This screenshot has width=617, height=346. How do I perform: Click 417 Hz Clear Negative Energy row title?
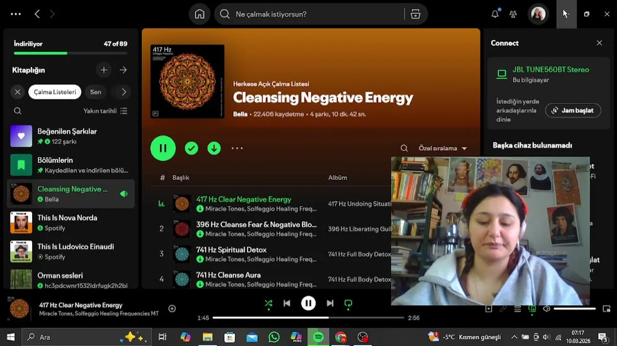pyautogui.click(x=244, y=199)
